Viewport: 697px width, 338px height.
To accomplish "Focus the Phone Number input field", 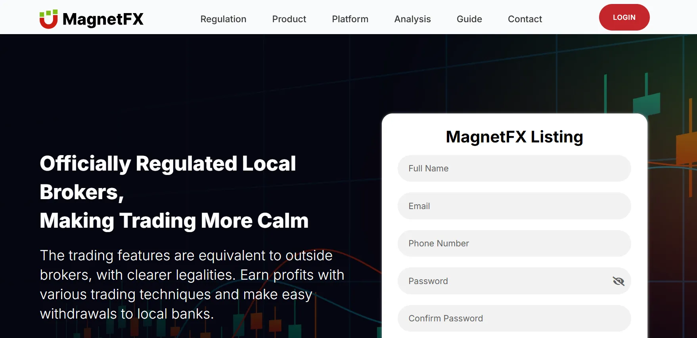I will pos(514,244).
